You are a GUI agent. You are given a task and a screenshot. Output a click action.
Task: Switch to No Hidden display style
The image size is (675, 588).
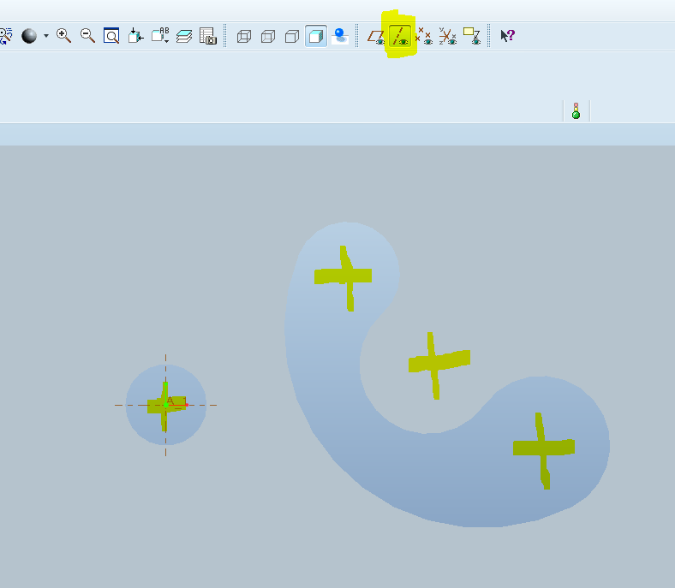pos(292,36)
